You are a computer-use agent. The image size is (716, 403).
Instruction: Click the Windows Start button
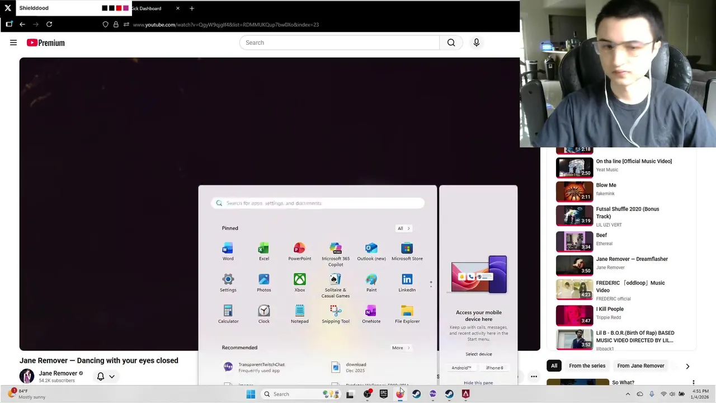coord(251,394)
